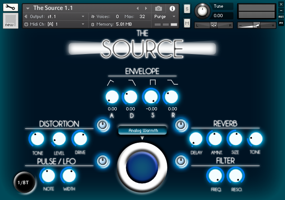The height and width of the screenshot is (200, 285).
Task: Solo the instrument with S button
Action: 187,9
